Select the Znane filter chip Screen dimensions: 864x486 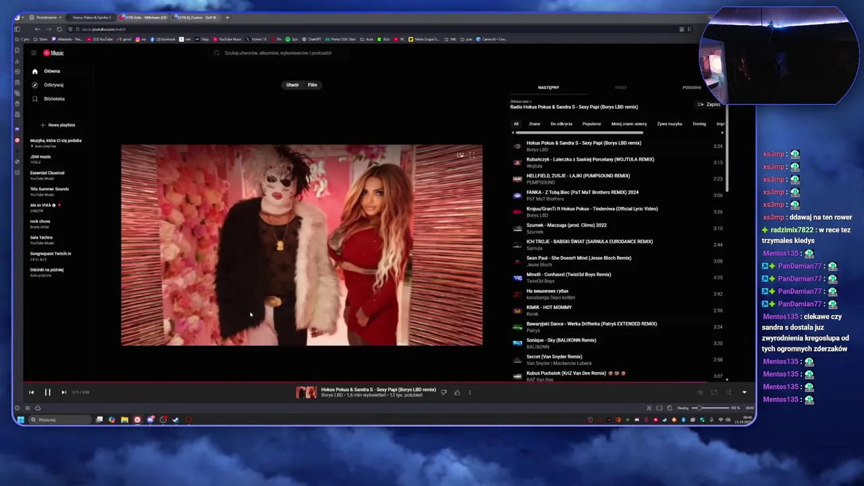tap(535, 124)
